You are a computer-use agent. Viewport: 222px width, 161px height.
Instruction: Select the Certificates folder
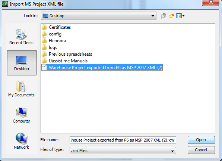coord(56,27)
